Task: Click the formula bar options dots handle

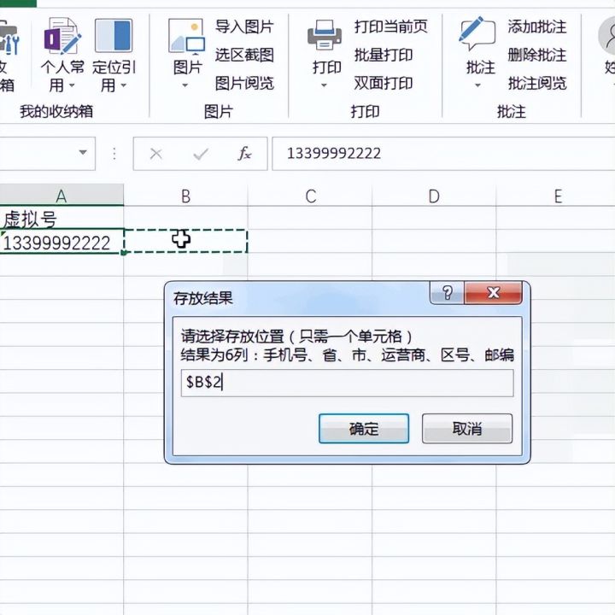Action: [114, 154]
